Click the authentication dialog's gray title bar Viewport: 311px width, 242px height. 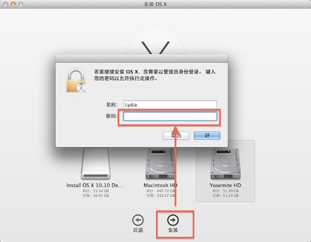[142, 59]
